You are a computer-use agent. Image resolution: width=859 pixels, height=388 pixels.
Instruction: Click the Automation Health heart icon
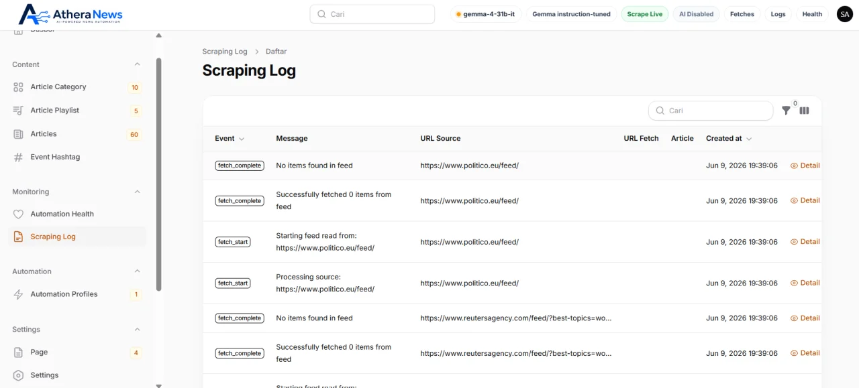18,214
